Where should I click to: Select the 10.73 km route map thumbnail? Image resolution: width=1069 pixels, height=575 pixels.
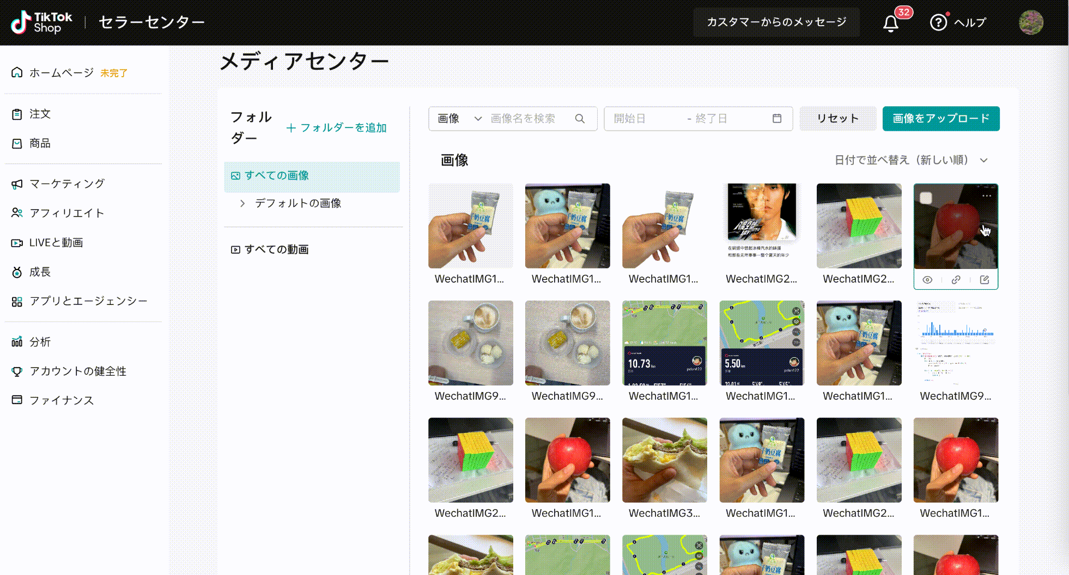665,343
